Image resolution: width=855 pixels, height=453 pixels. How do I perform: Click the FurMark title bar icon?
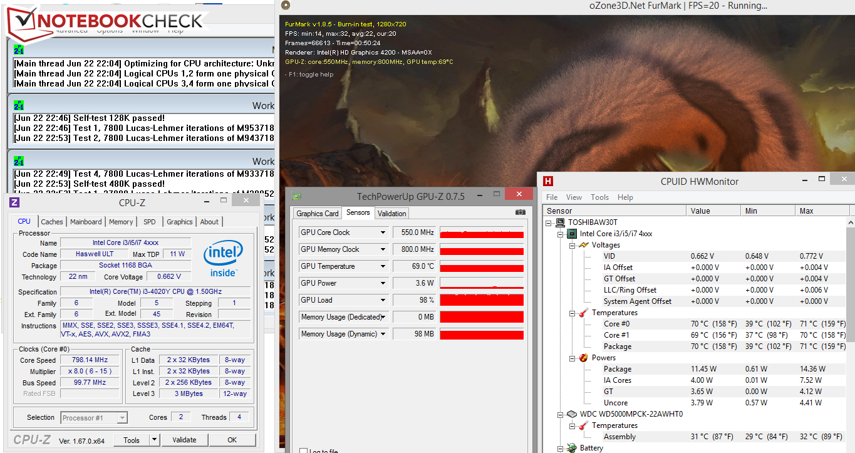coord(286,6)
